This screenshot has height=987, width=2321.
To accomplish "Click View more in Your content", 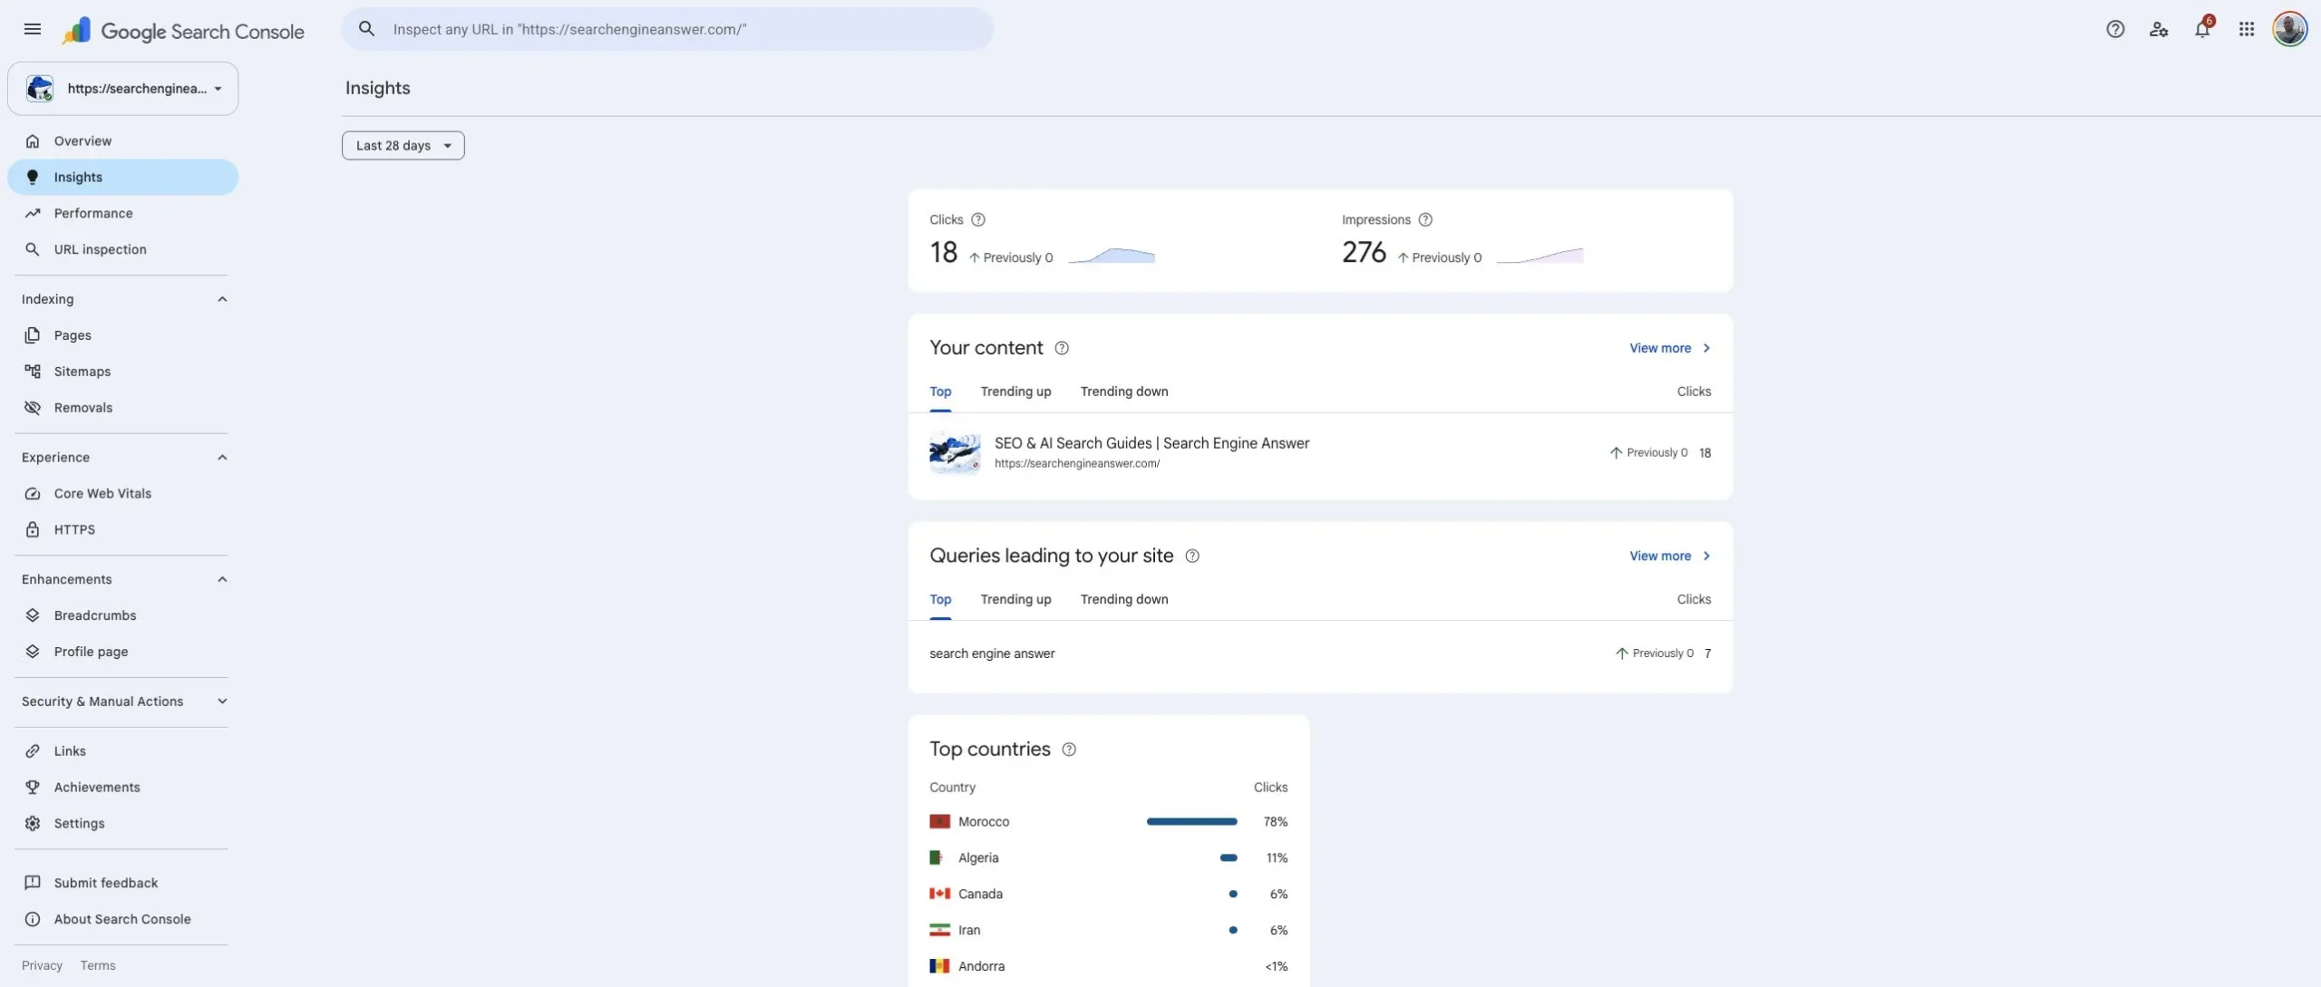I will [x=1670, y=348].
